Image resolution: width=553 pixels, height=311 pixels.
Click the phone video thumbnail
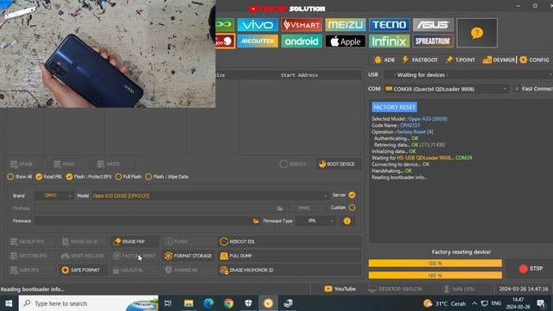[x=107, y=54]
